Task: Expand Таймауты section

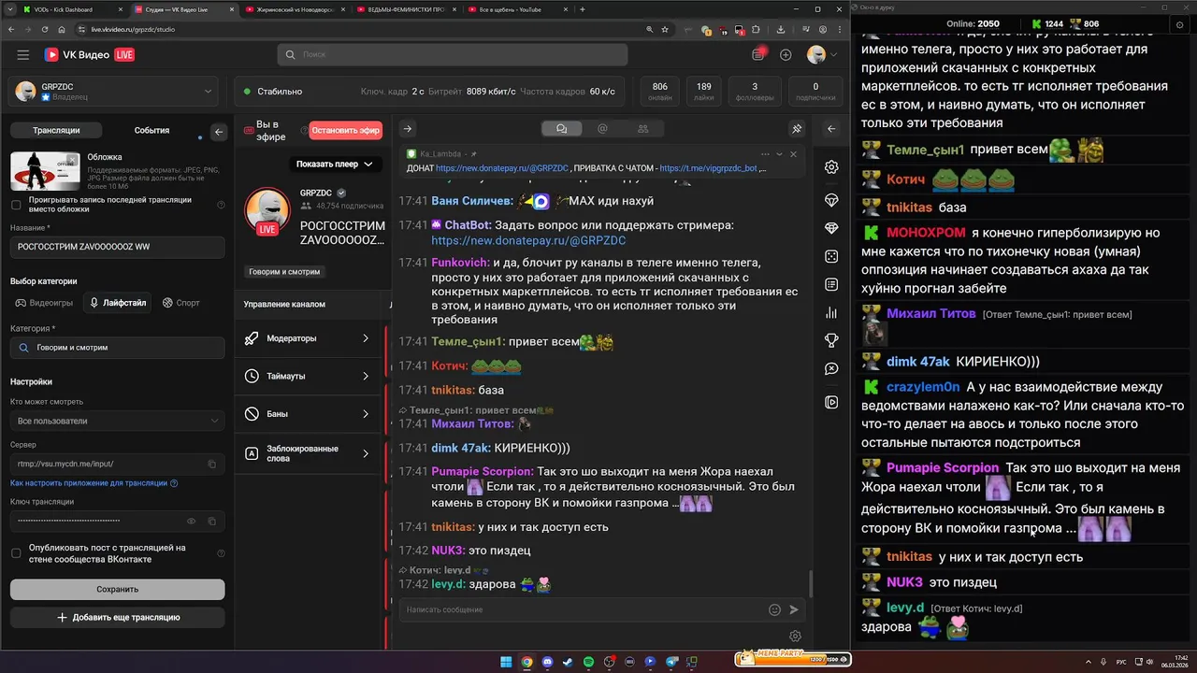Action: pos(309,376)
